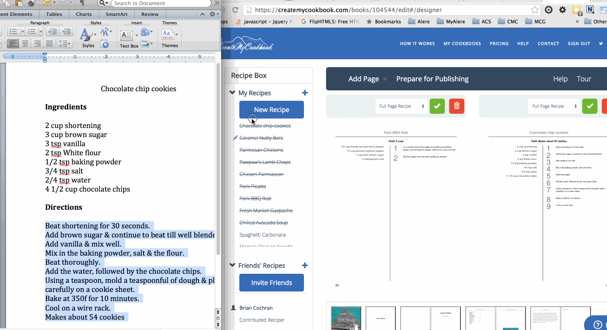Open the CMC bookmarks folder
This screenshot has width=607, height=330.
pyautogui.click(x=508, y=21)
